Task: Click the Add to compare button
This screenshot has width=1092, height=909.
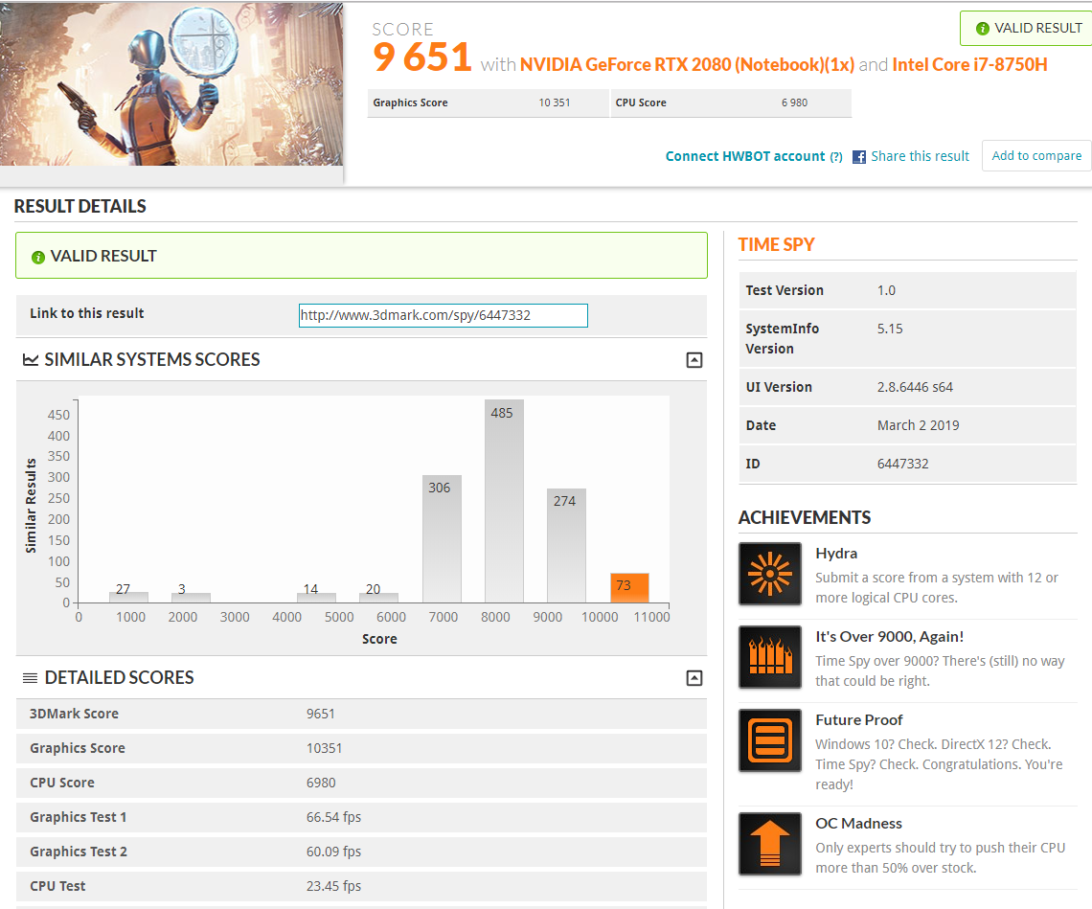Action: (x=1036, y=155)
